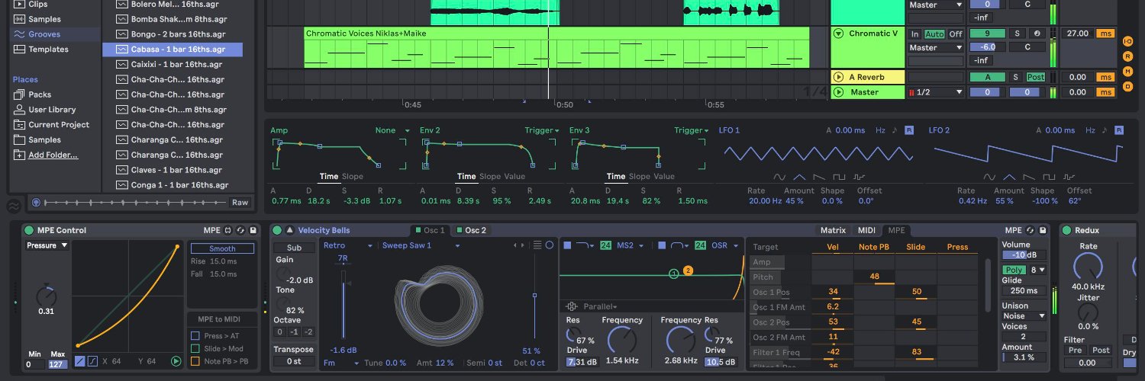This screenshot has height=381, width=1145.
Task: Toggle the D track delay section button
Action: pos(1128,86)
